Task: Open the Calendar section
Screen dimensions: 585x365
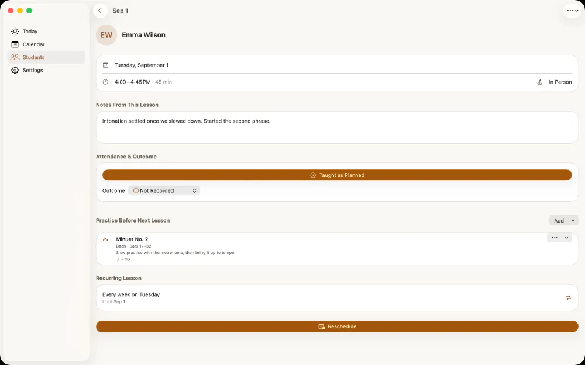Action: (x=46, y=44)
